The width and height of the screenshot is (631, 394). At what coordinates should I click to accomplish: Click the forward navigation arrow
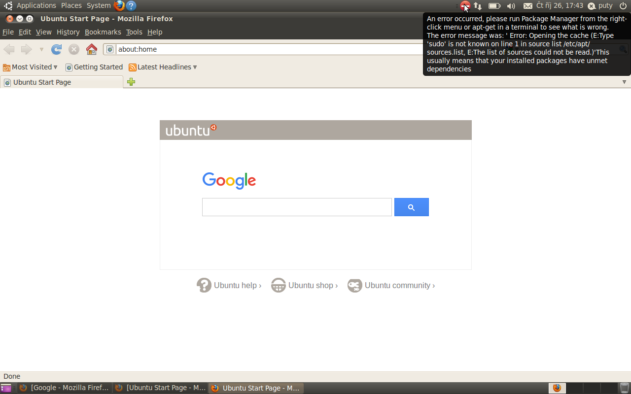tap(26, 49)
